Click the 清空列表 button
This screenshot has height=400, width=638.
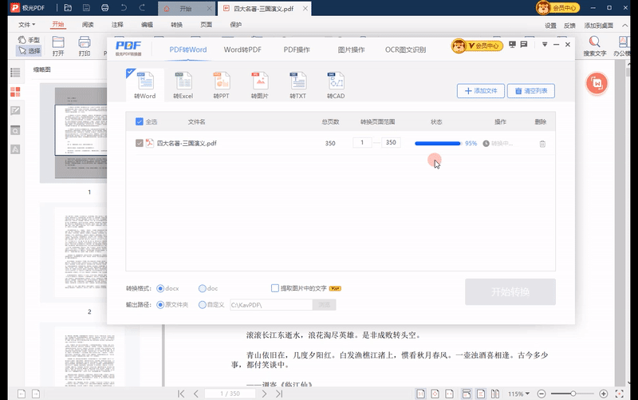pyautogui.click(x=530, y=91)
